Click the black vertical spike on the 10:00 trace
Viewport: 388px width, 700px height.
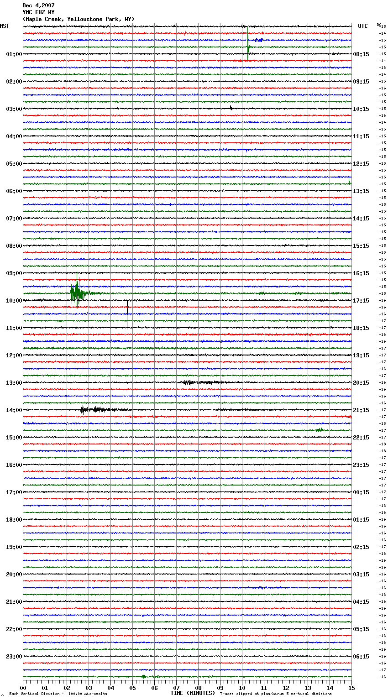tap(127, 314)
